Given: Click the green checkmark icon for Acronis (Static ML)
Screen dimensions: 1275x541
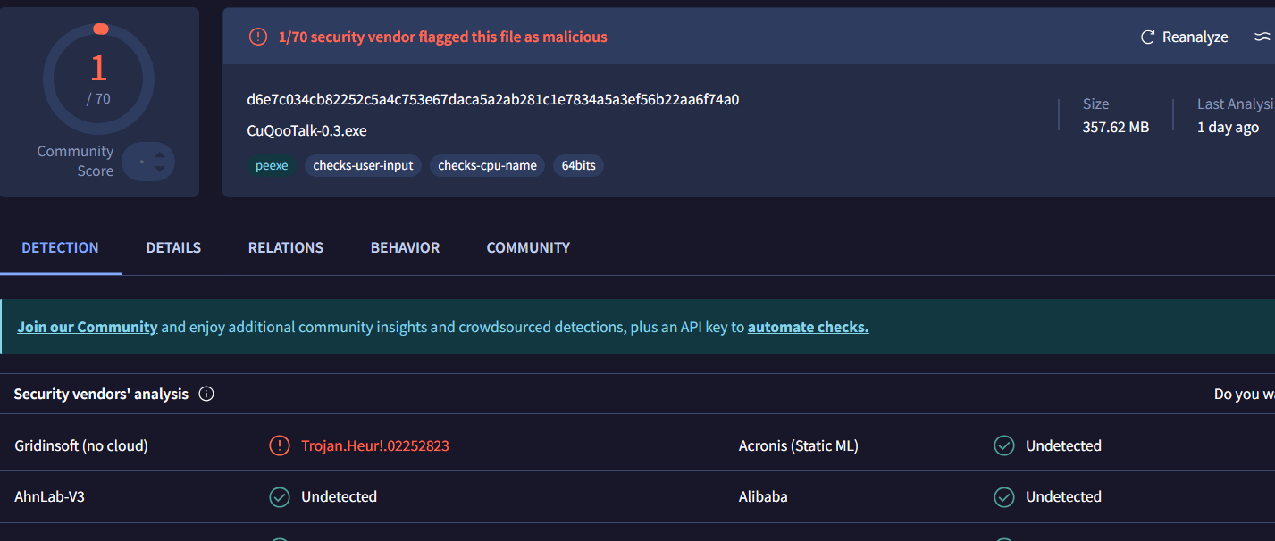Looking at the screenshot, I should pos(1004,445).
